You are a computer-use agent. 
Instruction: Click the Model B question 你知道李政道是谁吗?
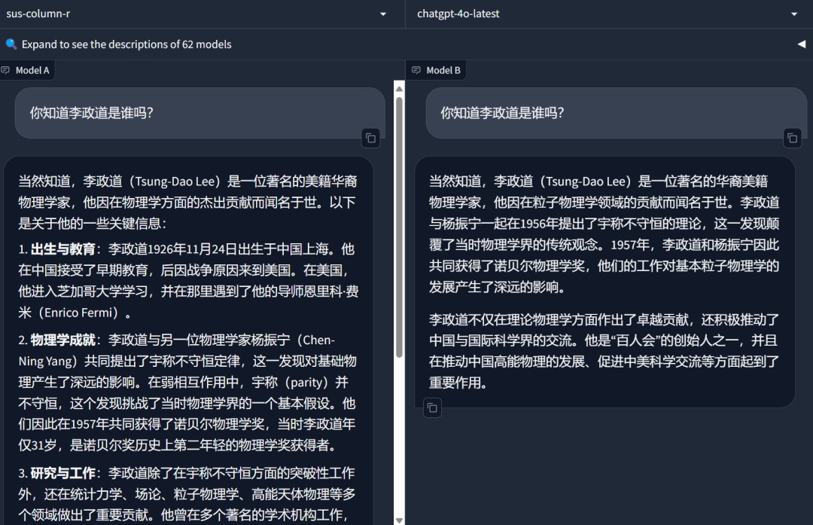pos(502,113)
